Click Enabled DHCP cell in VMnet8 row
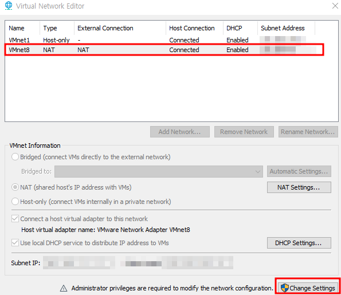Viewport: 341px width, 295px height. pos(237,50)
